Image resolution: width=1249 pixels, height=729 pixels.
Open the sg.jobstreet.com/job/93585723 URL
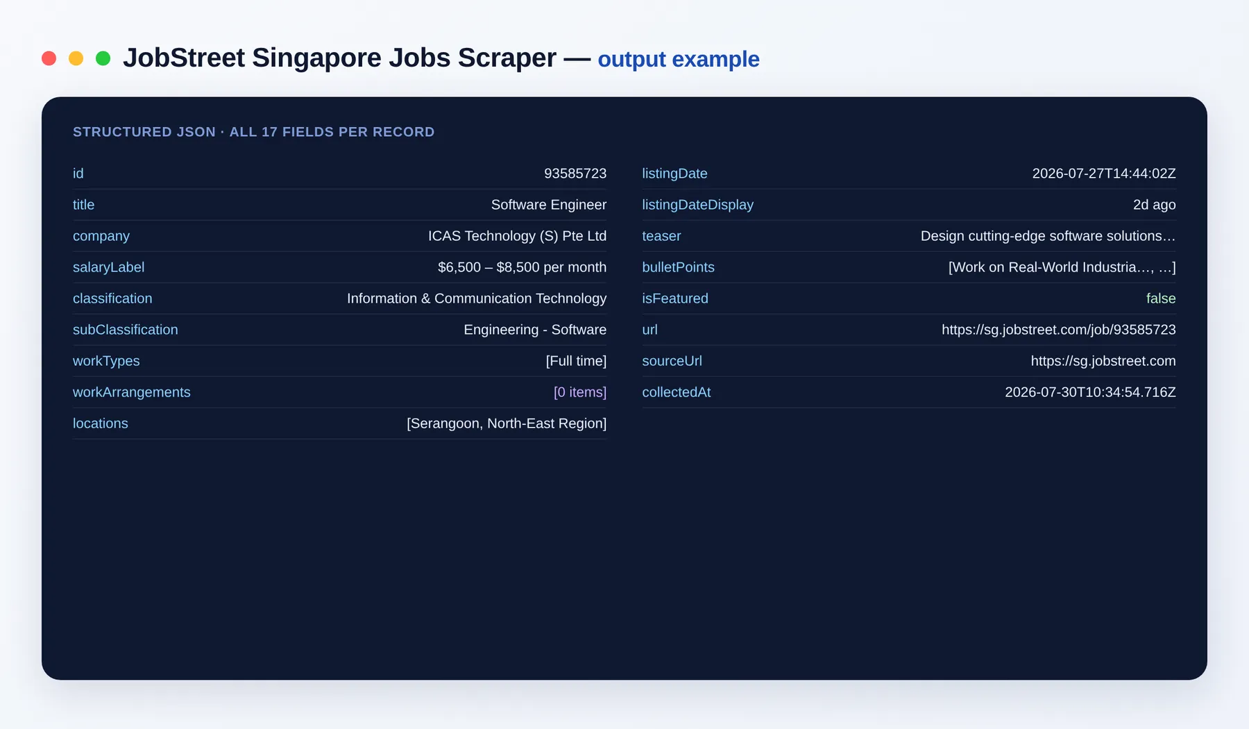[1058, 330]
